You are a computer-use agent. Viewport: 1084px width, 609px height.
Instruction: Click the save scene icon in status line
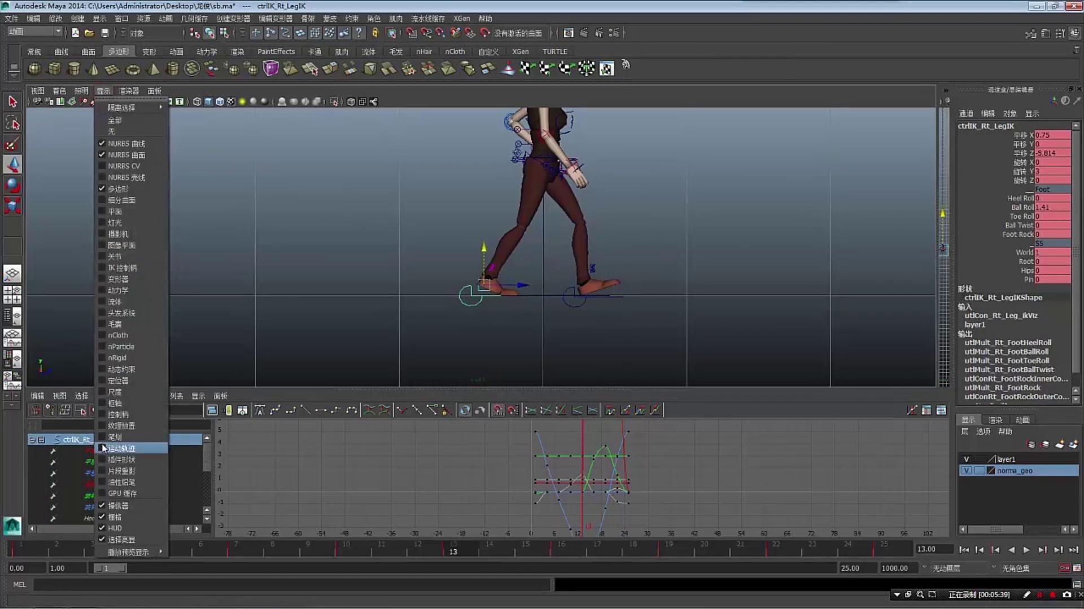pyautogui.click(x=104, y=33)
